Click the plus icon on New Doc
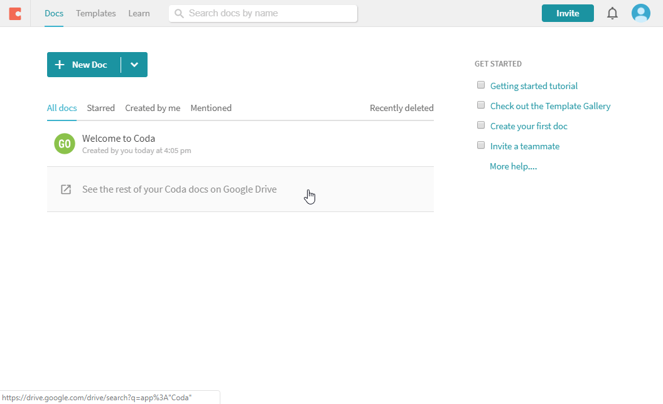 click(60, 65)
